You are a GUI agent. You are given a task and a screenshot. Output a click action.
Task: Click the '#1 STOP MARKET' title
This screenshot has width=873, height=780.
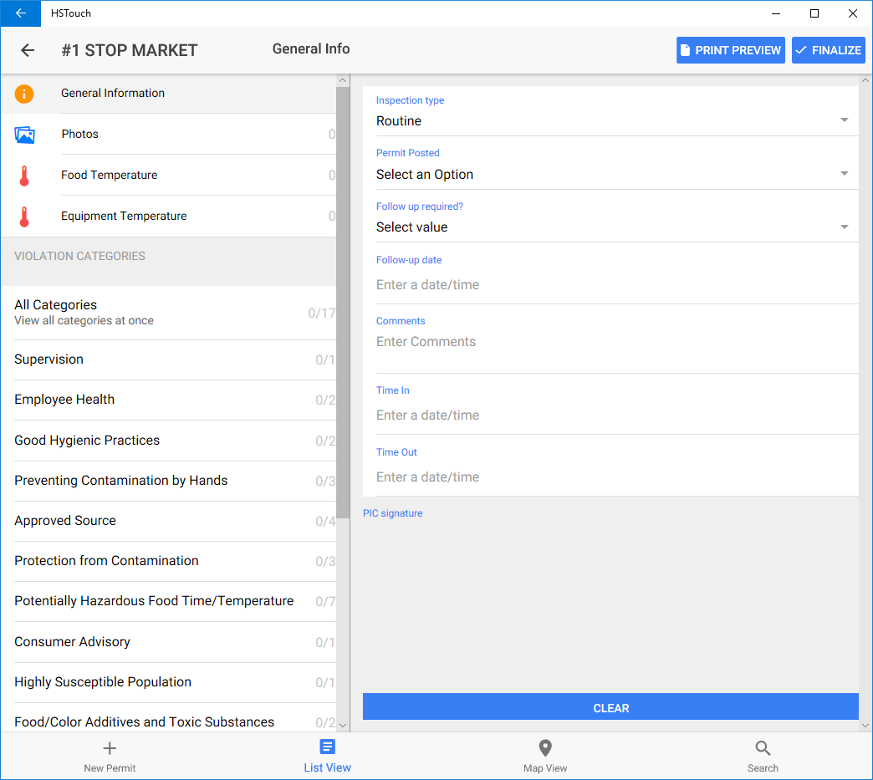(129, 51)
